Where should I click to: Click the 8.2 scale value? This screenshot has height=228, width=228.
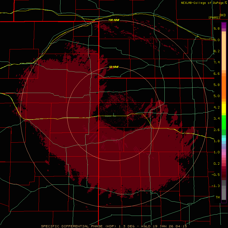pos(217,51)
